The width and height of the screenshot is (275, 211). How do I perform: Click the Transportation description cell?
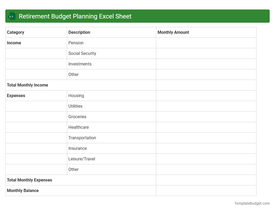pyautogui.click(x=82, y=138)
